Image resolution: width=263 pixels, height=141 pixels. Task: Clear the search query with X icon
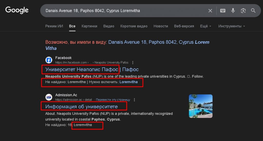pyautogui.click(x=210, y=11)
